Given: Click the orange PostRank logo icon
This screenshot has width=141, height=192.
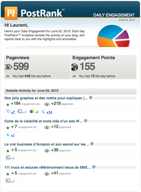Looking at the screenshot, I should [x=11, y=13].
